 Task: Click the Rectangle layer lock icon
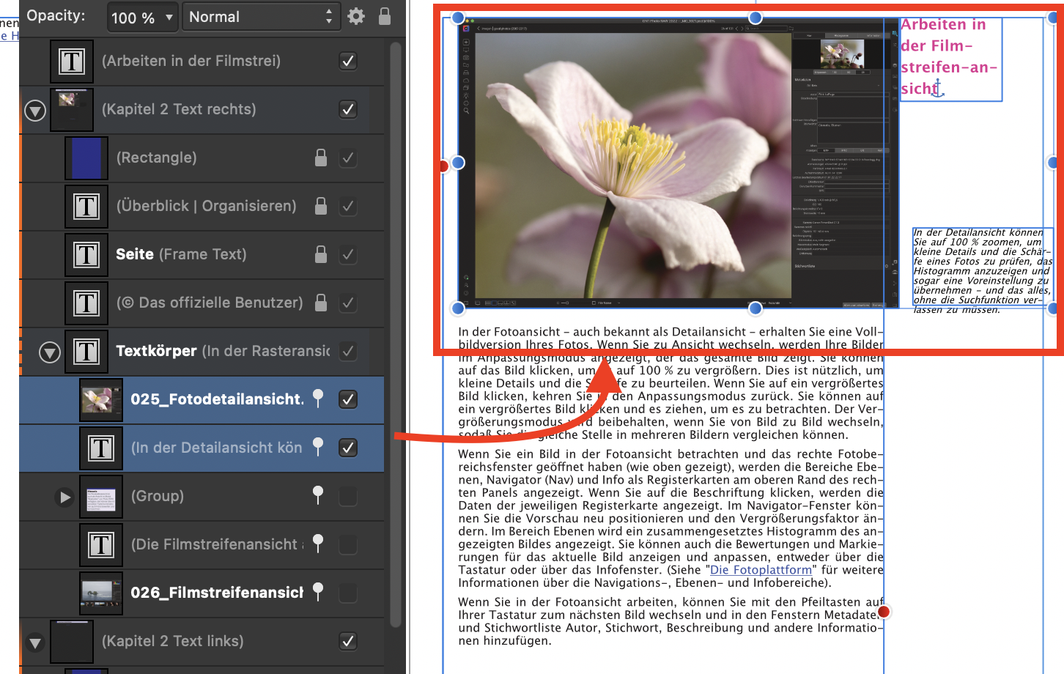[321, 158]
